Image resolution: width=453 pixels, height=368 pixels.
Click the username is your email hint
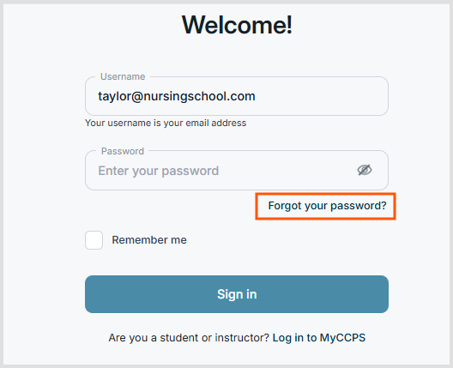point(166,123)
